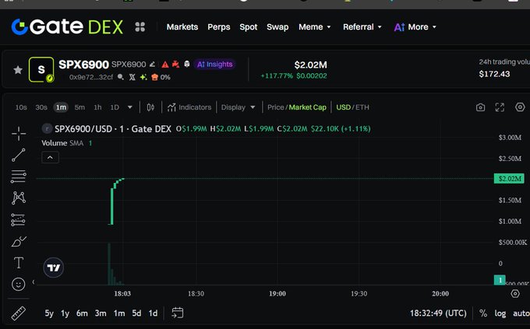Select the forecasting and measurement tool
The image size is (530, 329).
pos(18,219)
